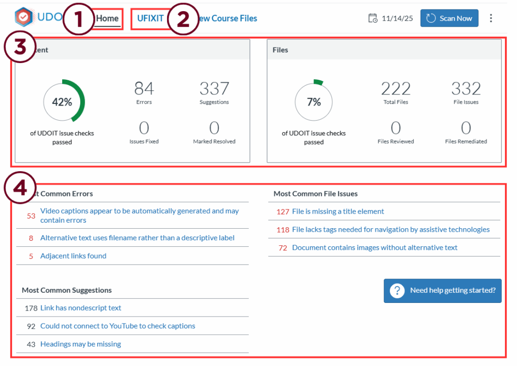
Task: Open the Review Course Files tab
Action: [x=227, y=19]
